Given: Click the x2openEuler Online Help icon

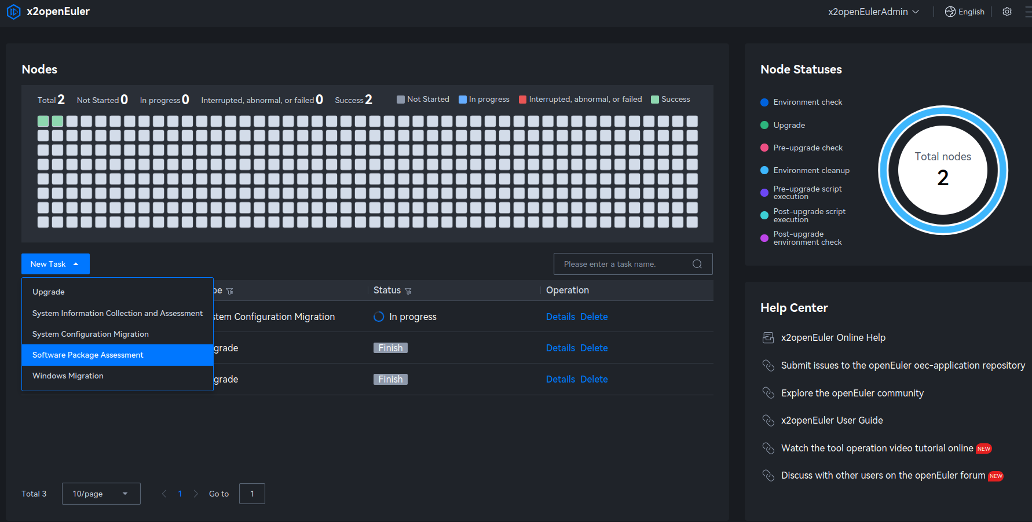Looking at the screenshot, I should coord(768,338).
